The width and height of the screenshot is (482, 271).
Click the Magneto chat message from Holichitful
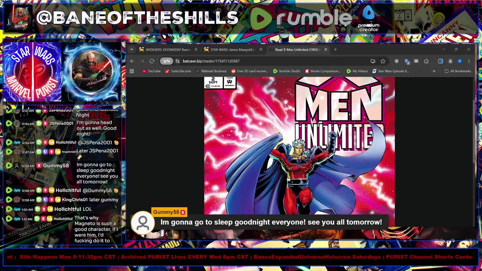tap(96, 229)
